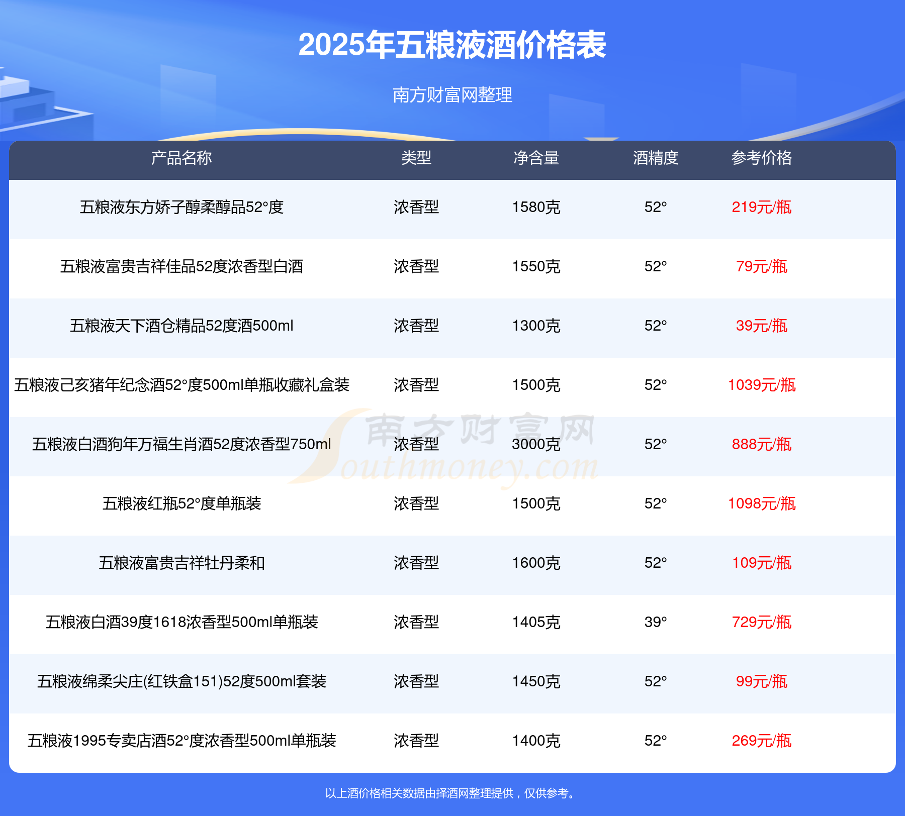Click the 酒精度 column header
The image size is (905, 816).
tap(656, 158)
